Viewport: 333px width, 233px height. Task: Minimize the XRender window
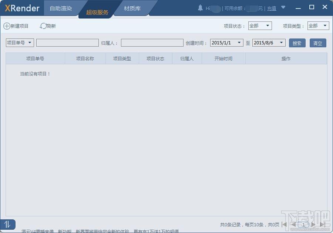tap(298, 8)
